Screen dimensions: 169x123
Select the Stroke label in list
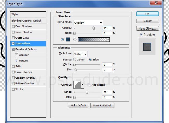[x=19, y=89]
